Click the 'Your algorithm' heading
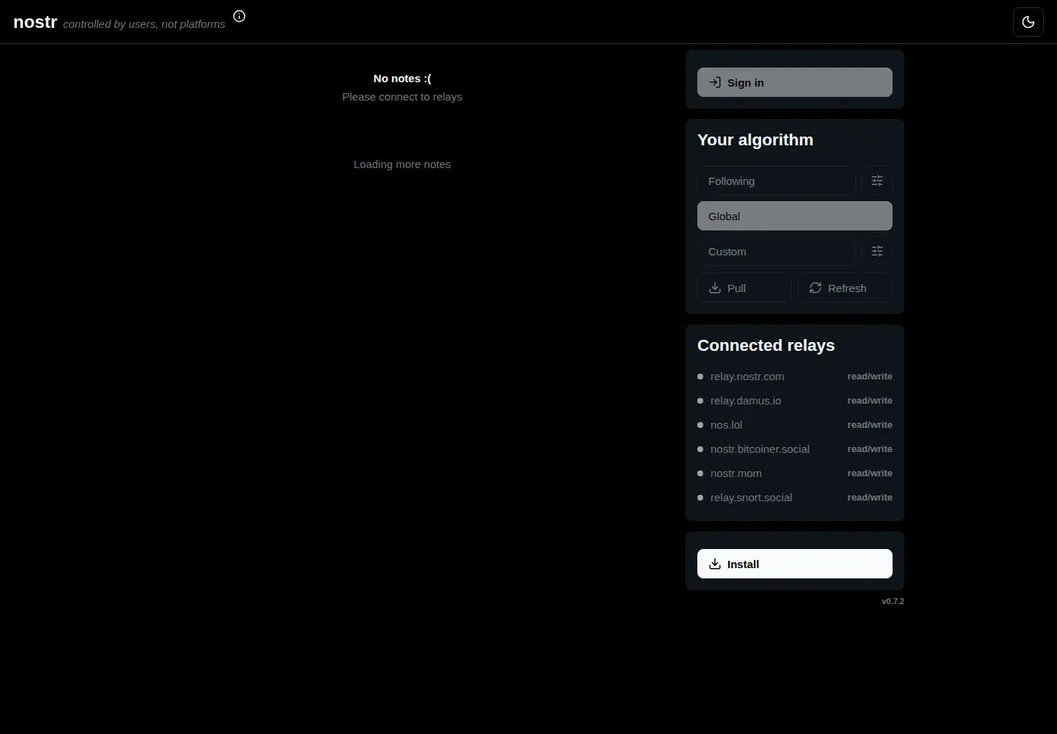The height and width of the screenshot is (734, 1057). click(755, 140)
